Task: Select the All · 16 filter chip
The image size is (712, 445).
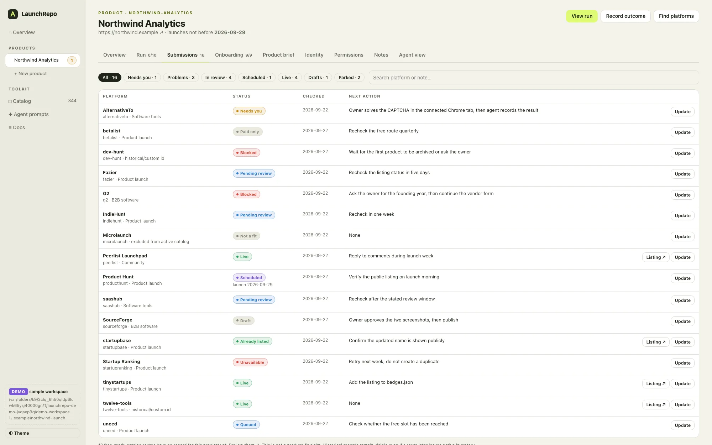Action: pos(110,78)
